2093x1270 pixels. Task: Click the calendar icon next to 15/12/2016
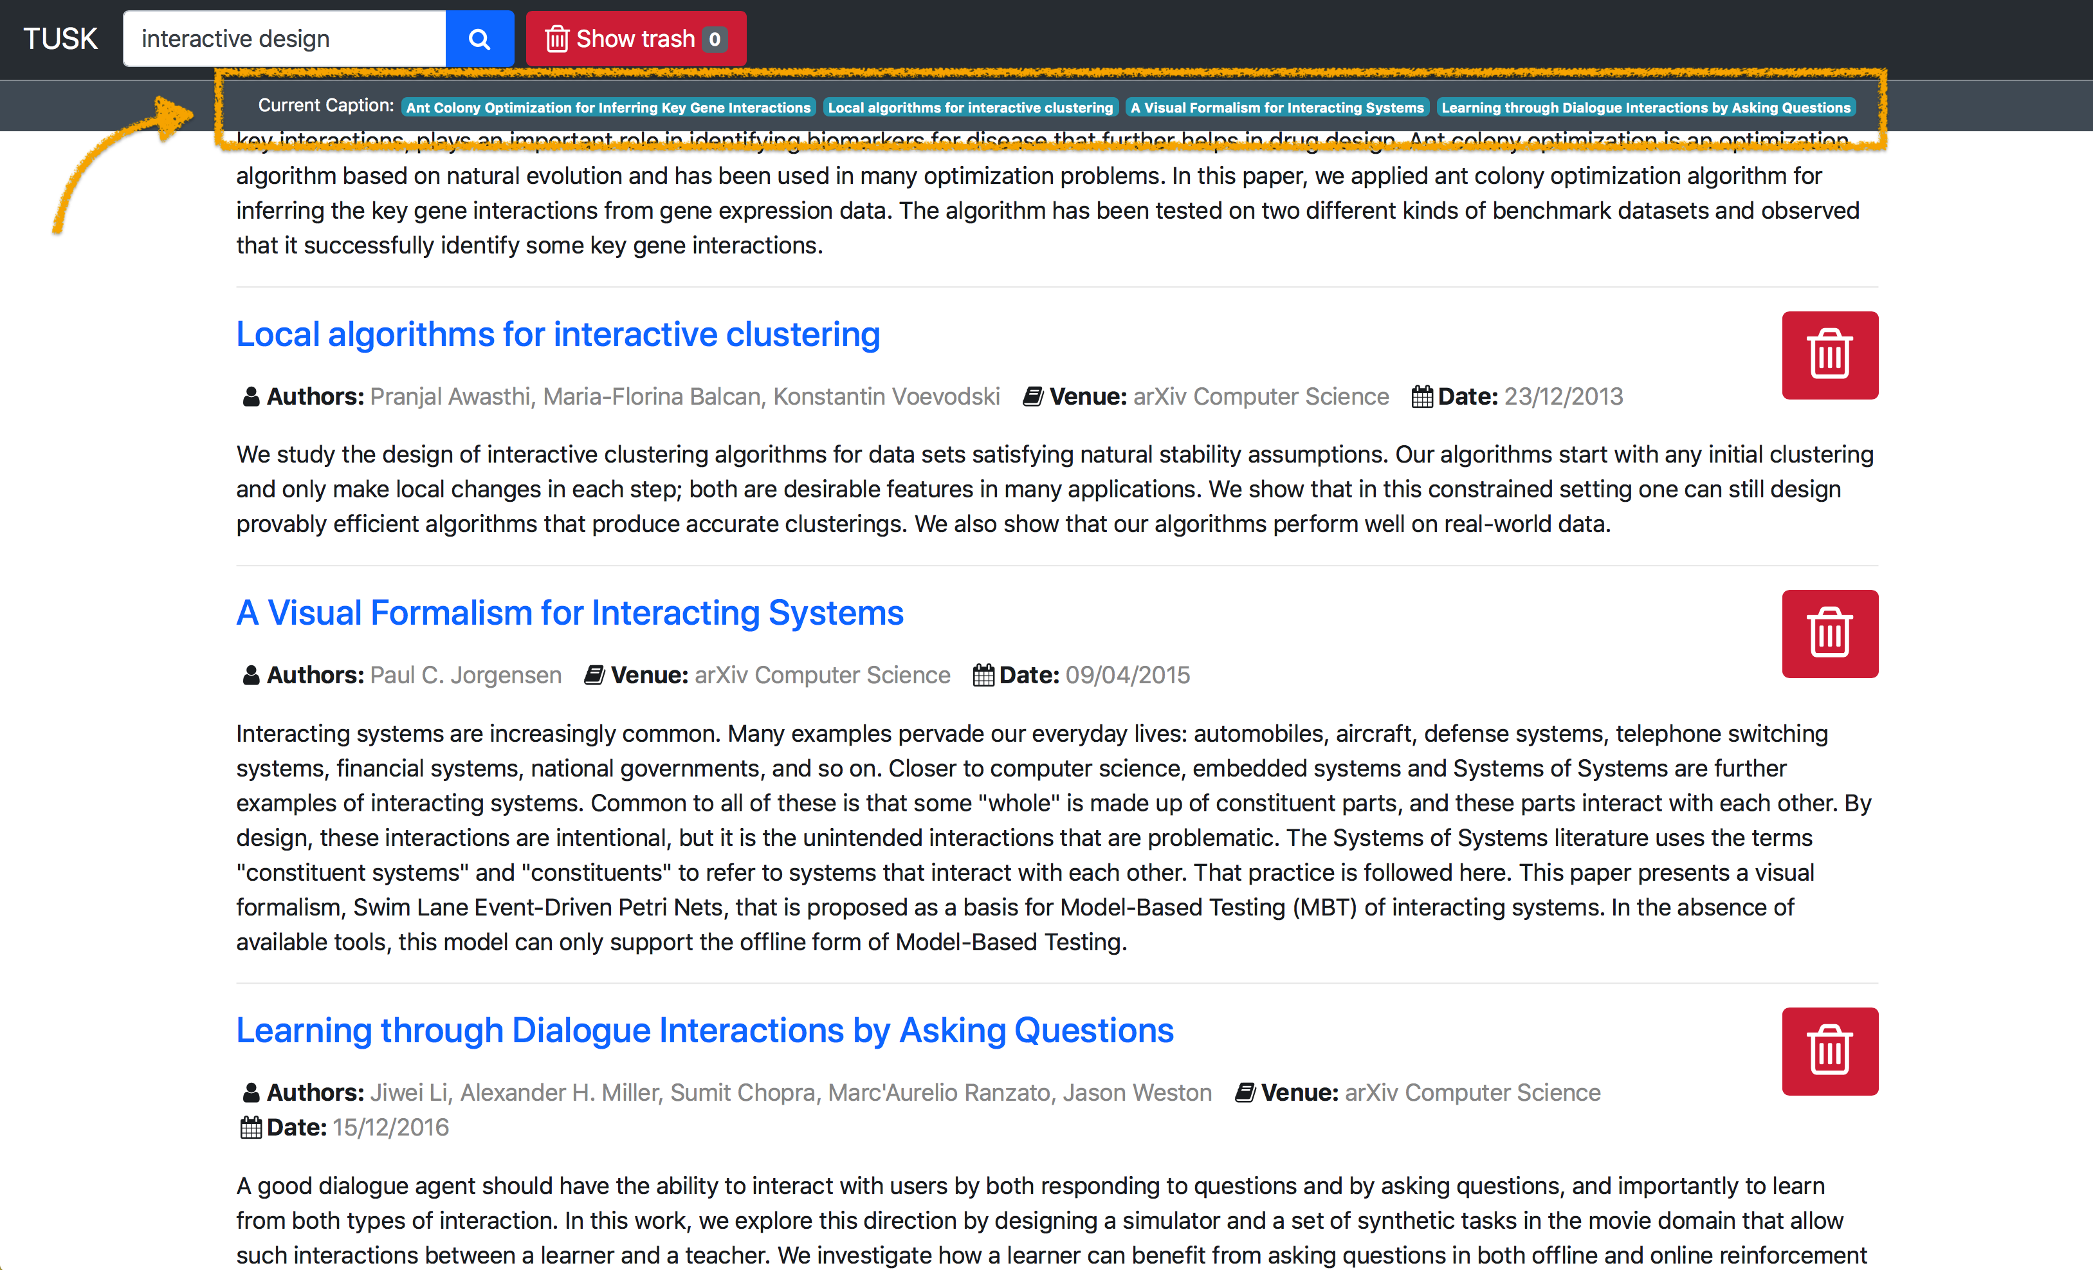(x=251, y=1127)
